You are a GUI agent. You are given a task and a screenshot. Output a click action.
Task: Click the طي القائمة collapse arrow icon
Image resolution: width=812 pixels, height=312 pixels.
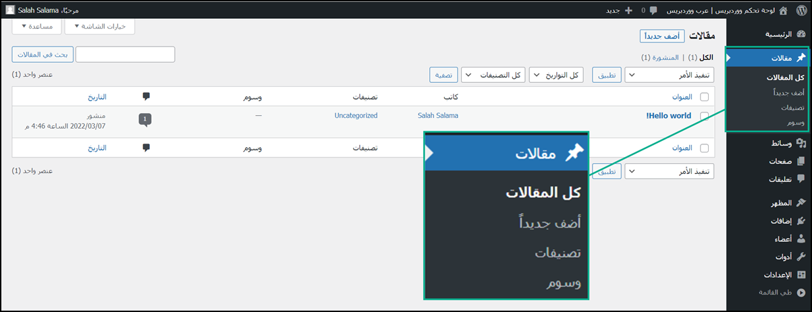(801, 292)
